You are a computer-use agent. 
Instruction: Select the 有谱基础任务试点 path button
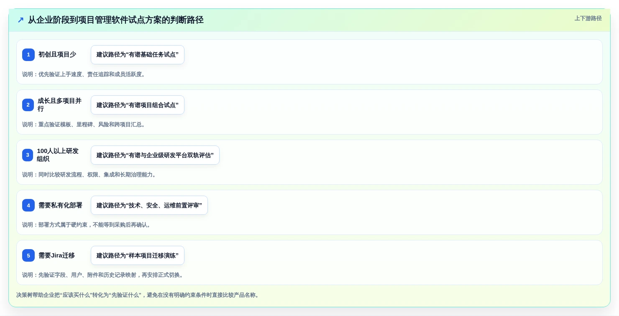tap(138, 55)
